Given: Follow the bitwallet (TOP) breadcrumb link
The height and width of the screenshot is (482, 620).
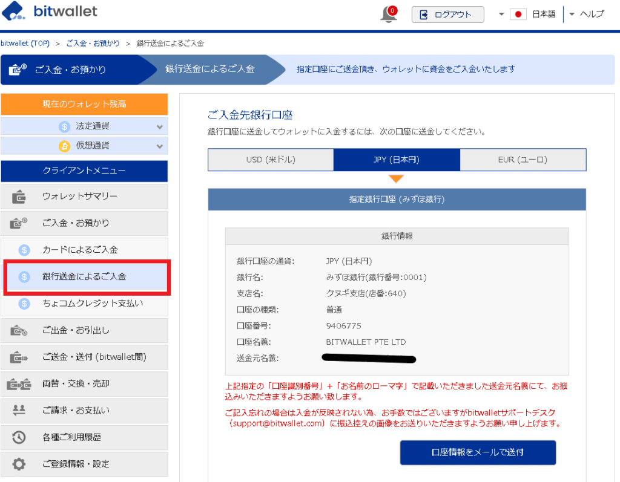Looking at the screenshot, I should (25, 44).
